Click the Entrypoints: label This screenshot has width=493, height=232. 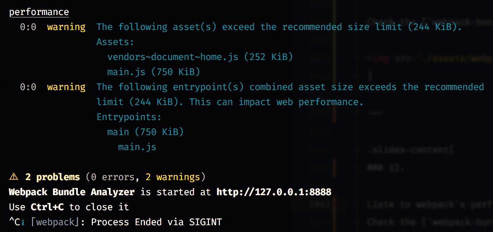tap(129, 117)
